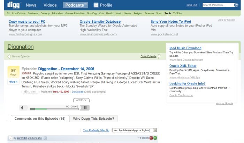
Task: Click the audio progress bar
Action: click(54, 109)
